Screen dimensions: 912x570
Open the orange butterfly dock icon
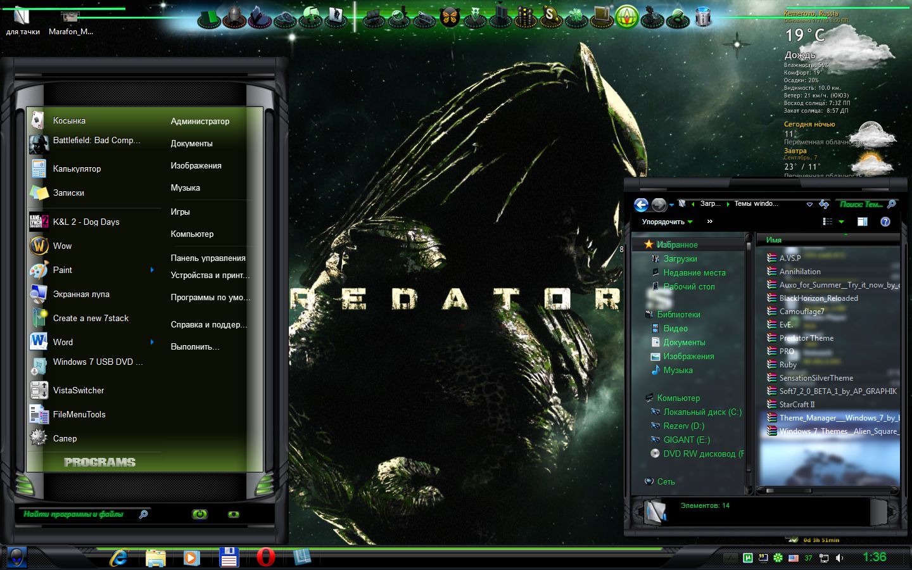pyautogui.click(x=450, y=16)
